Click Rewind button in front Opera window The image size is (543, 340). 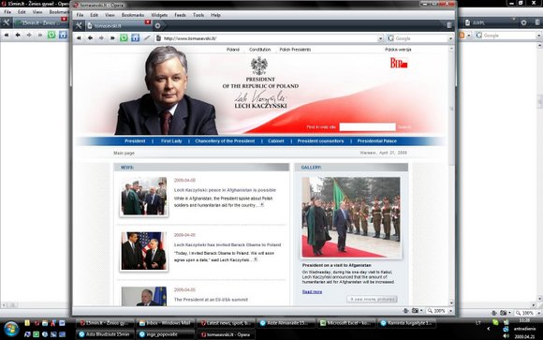click(79, 38)
